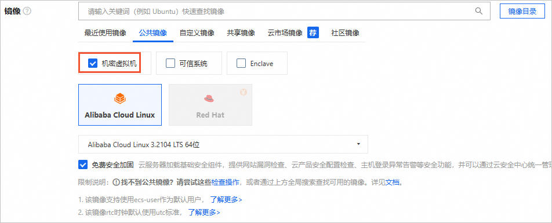
Task: Toggle the 免费安全加固 checkbox
Action: pyautogui.click(x=83, y=164)
